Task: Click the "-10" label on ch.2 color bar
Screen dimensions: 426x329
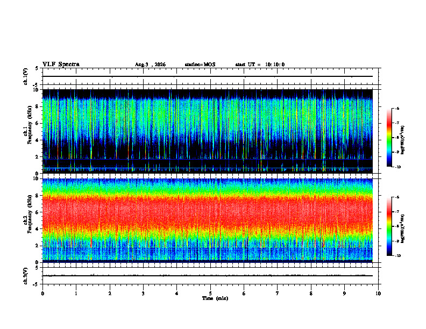Action: click(397, 256)
